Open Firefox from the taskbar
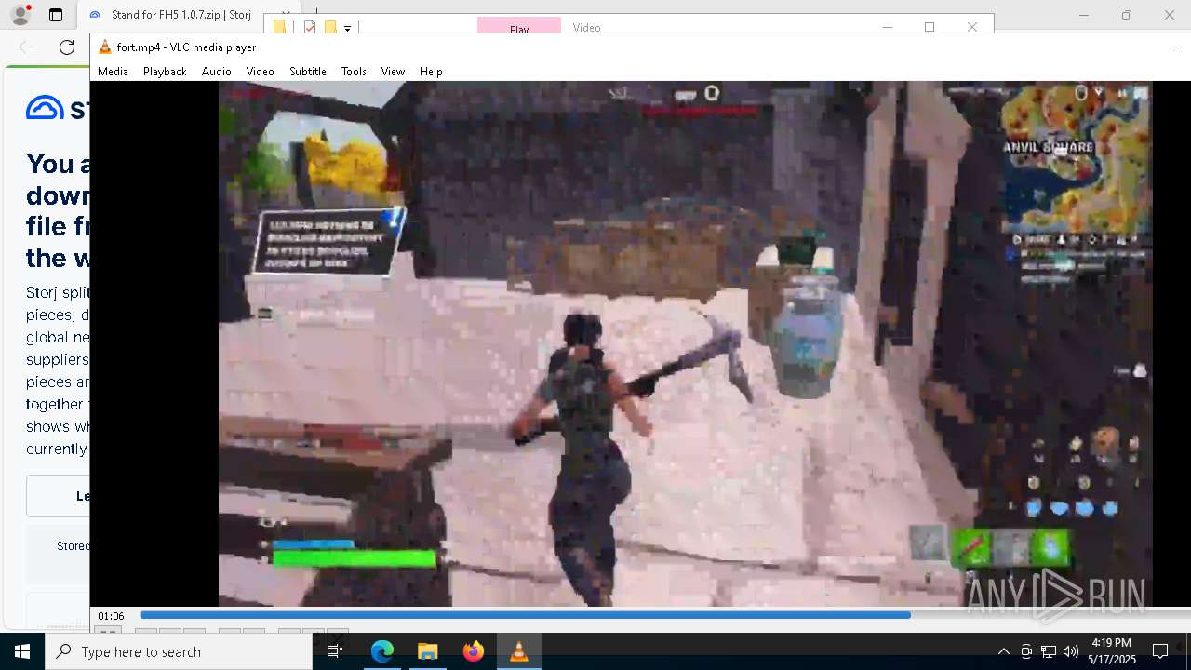 click(473, 651)
